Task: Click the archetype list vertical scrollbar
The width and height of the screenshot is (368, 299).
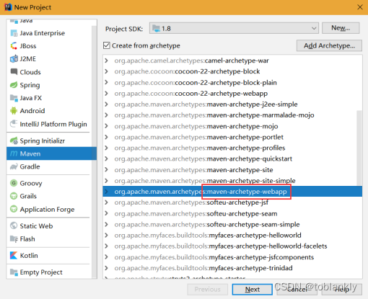Action: click(x=359, y=148)
